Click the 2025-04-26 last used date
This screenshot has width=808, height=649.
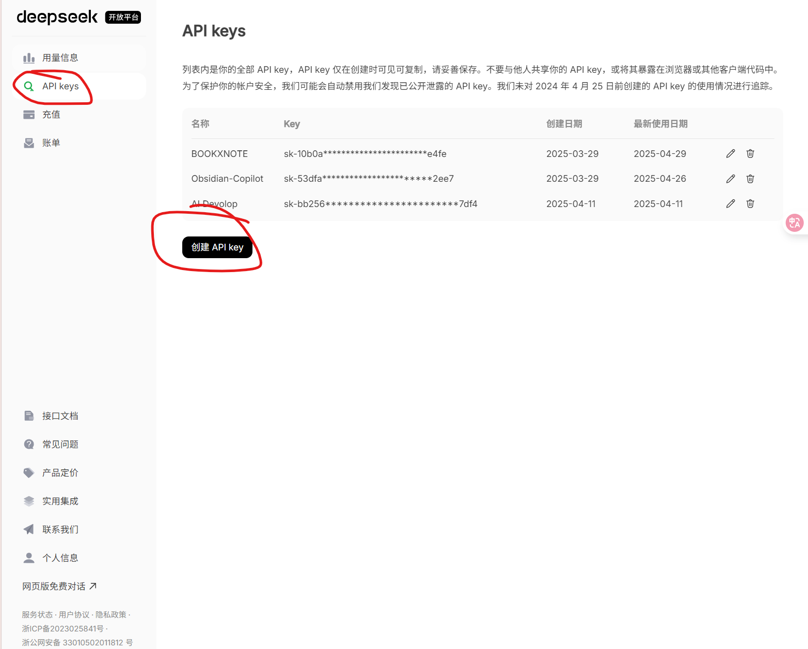tap(660, 179)
